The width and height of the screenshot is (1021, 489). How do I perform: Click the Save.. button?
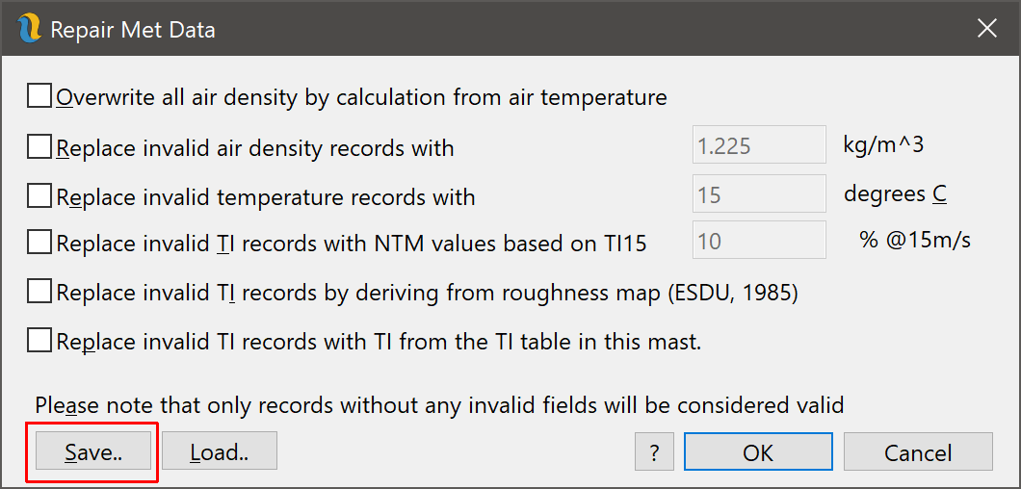point(93,451)
